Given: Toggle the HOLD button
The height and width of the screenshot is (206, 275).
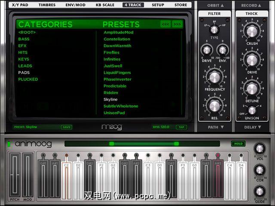Looking at the screenshot, I should (x=238, y=144).
